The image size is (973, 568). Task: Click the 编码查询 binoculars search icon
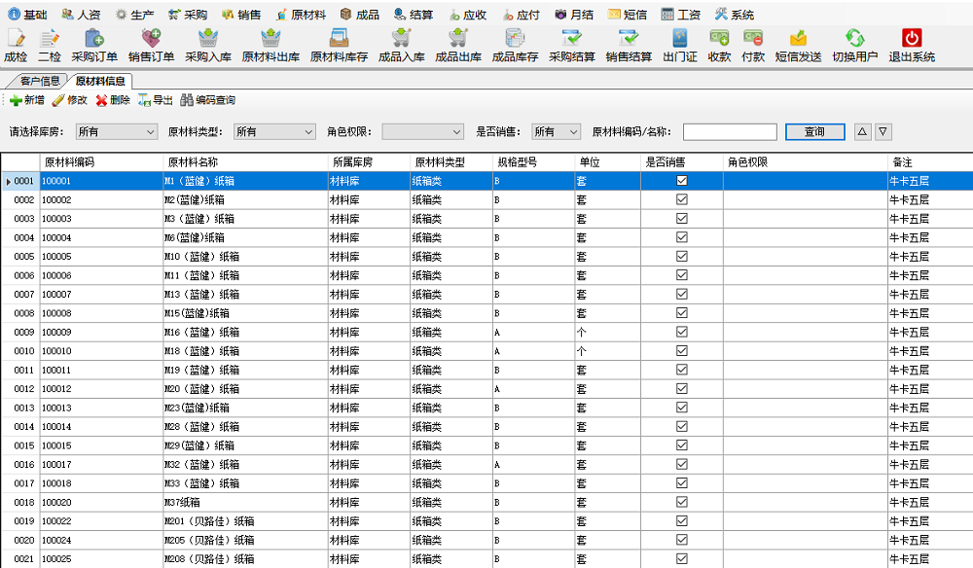point(186,100)
